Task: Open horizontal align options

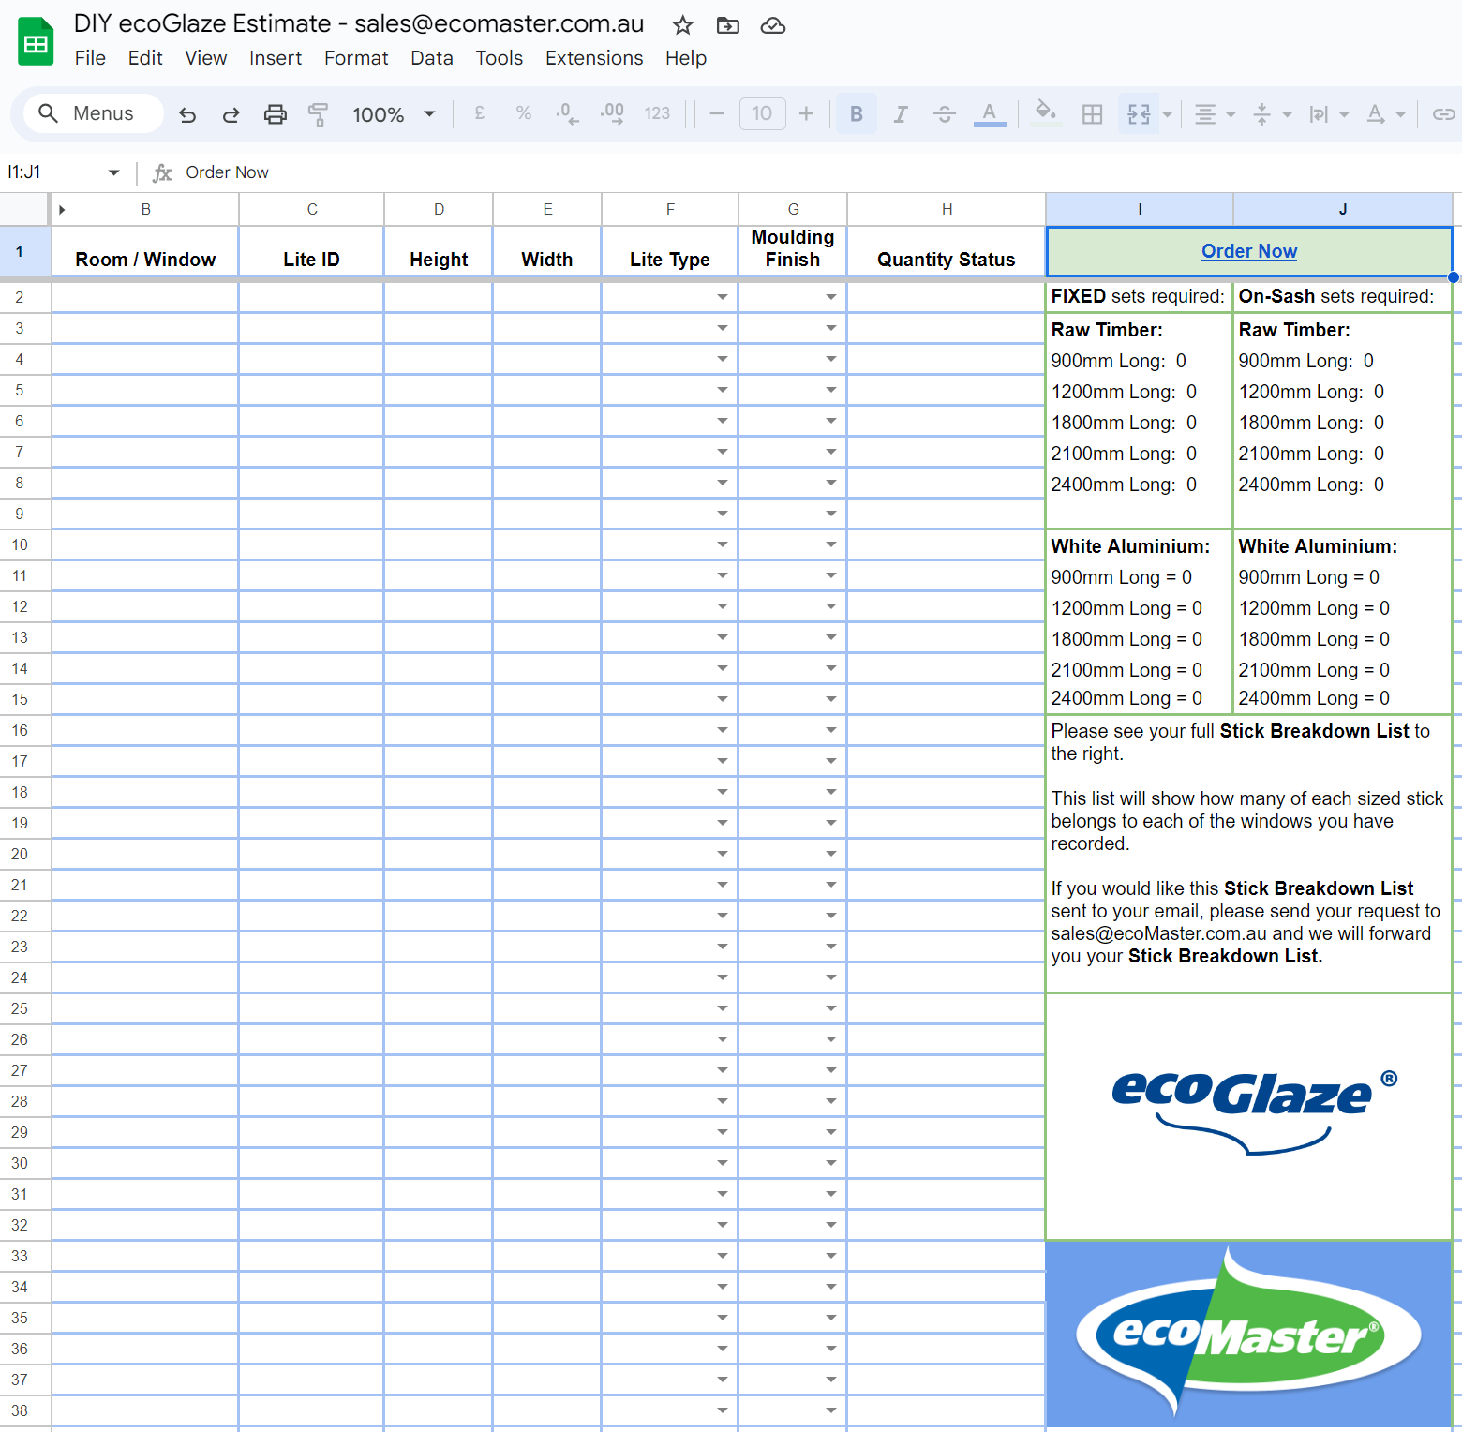Action: point(1215,114)
